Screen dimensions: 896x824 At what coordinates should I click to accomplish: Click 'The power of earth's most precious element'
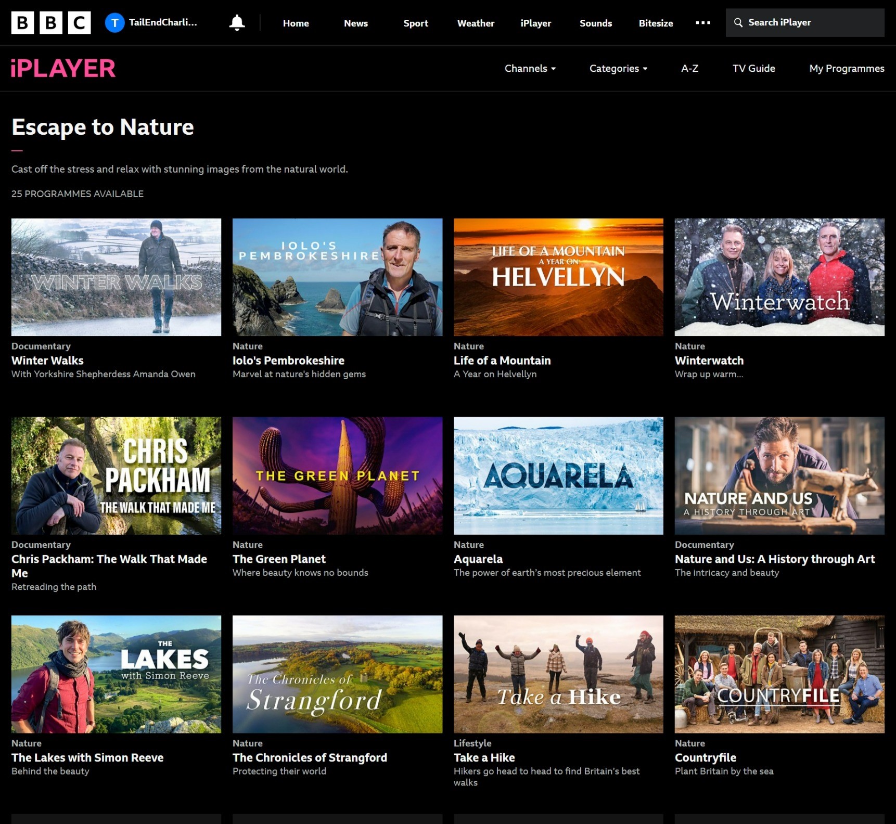[x=547, y=573]
